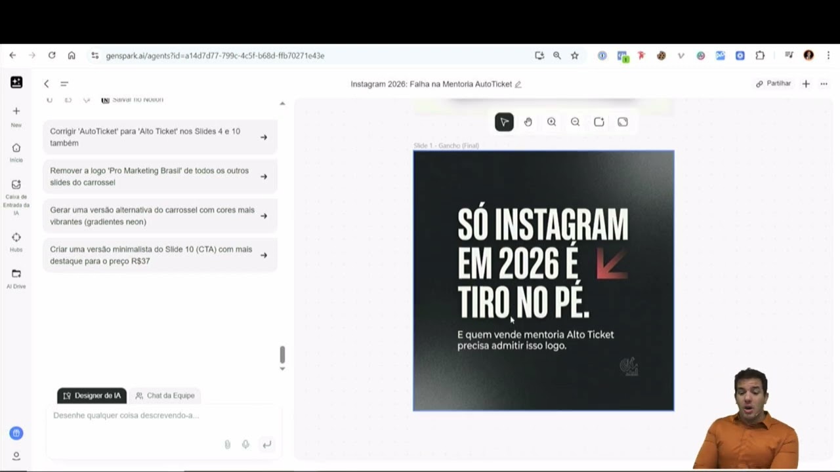Click the browser back arrow
The height and width of the screenshot is (472, 840).
pos(12,56)
